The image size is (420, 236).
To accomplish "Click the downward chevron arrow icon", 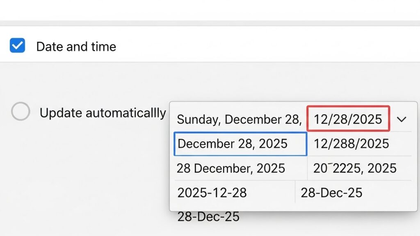I will coord(402,119).
